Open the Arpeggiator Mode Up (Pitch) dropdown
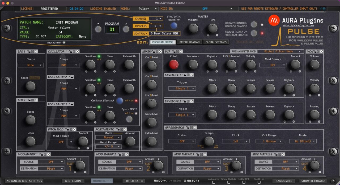 (303, 141)
